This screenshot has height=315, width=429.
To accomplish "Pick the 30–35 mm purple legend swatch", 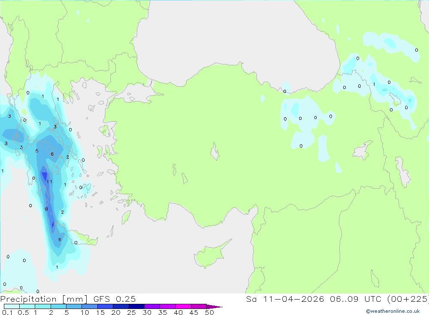I will pyautogui.click(x=152, y=306).
